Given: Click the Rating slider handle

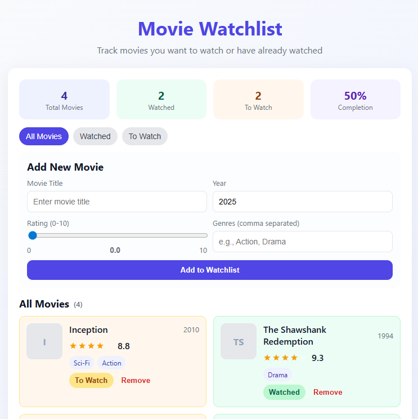Looking at the screenshot, I should (x=33, y=235).
